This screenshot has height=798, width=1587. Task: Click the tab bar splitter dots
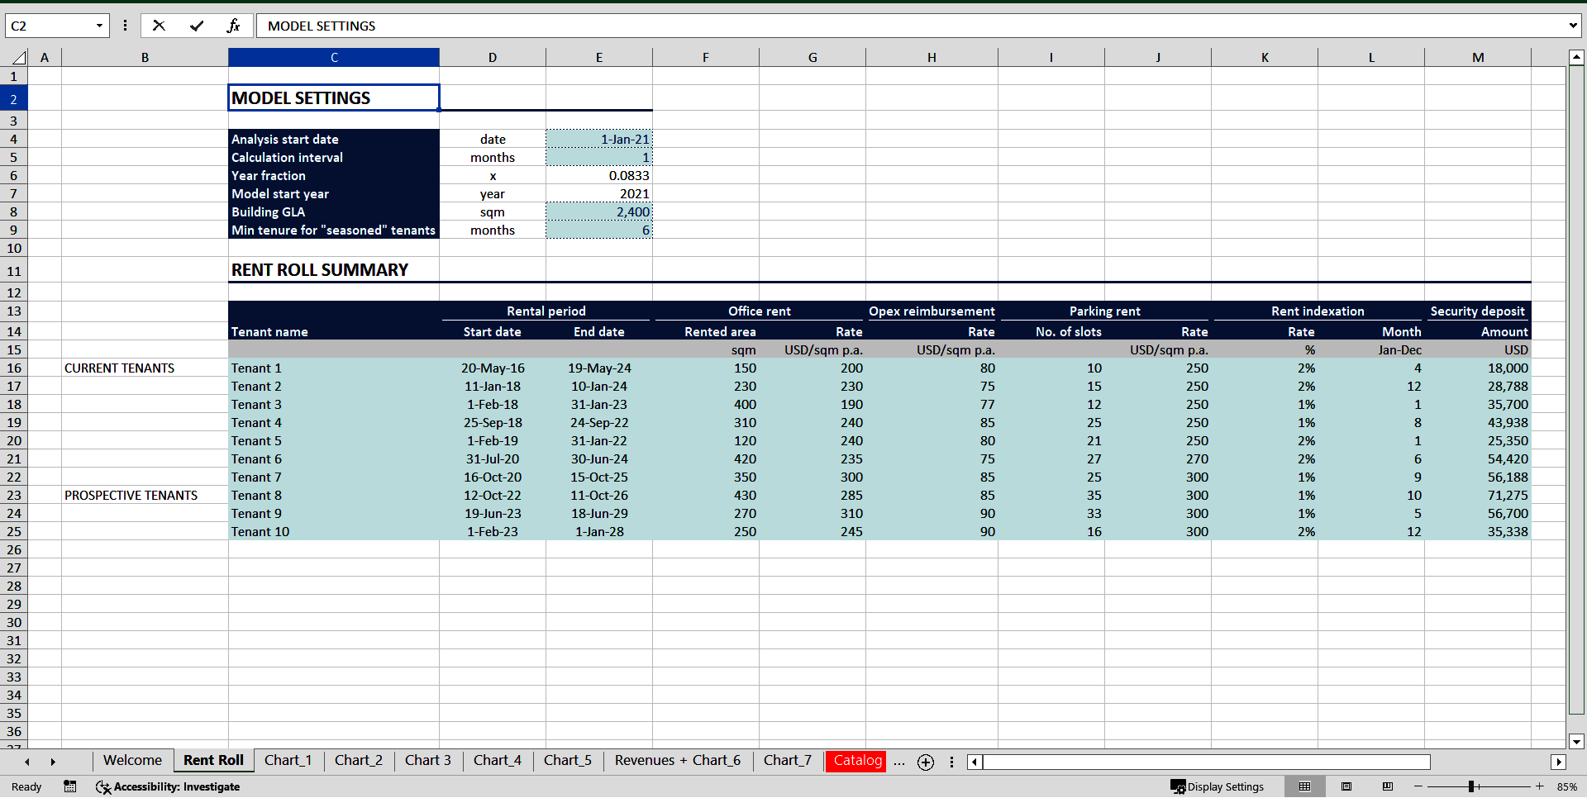pyautogui.click(x=951, y=762)
